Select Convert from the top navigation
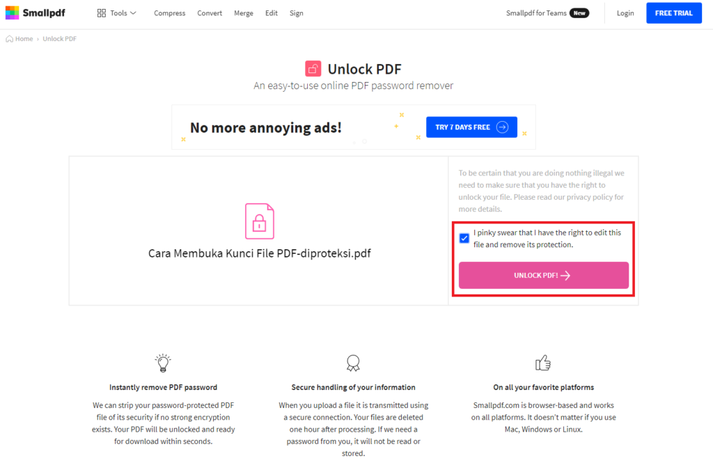This screenshot has width=713, height=465. coord(209,13)
